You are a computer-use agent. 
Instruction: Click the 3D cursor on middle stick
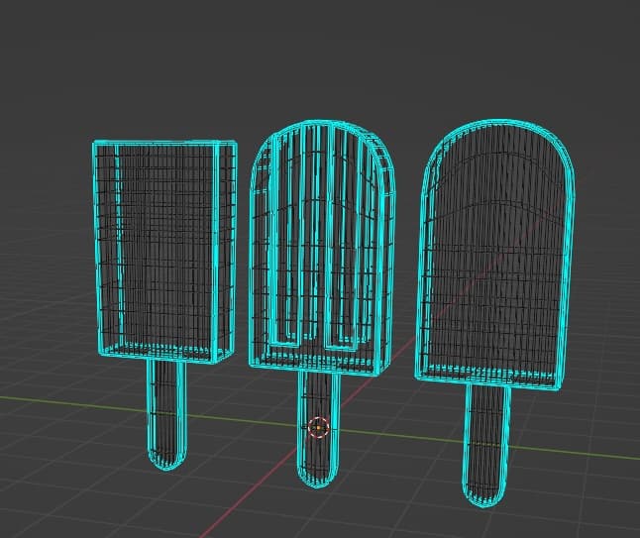click(x=318, y=427)
